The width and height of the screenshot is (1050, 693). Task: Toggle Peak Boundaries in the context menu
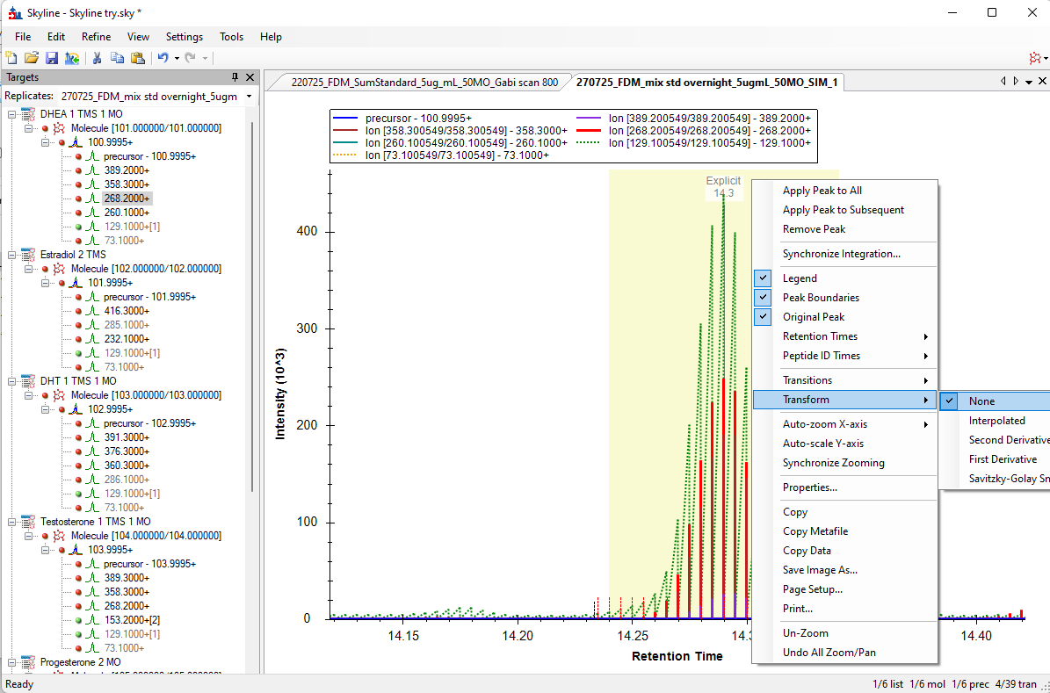[821, 298]
